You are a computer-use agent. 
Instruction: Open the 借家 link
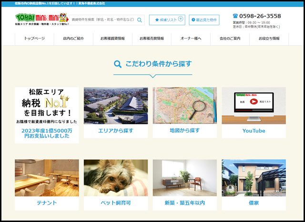[x=254, y=203]
